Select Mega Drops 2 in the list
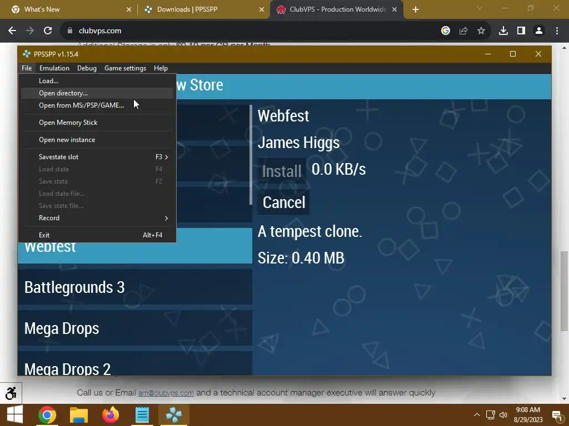The width and height of the screenshot is (569, 426). point(134,364)
